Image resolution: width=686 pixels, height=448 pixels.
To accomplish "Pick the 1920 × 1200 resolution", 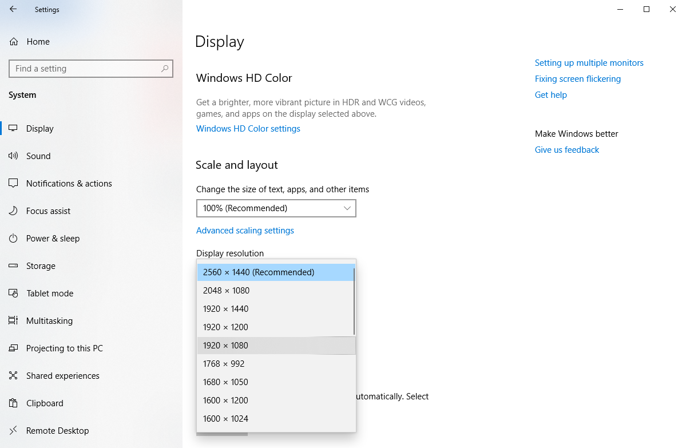I will click(276, 327).
